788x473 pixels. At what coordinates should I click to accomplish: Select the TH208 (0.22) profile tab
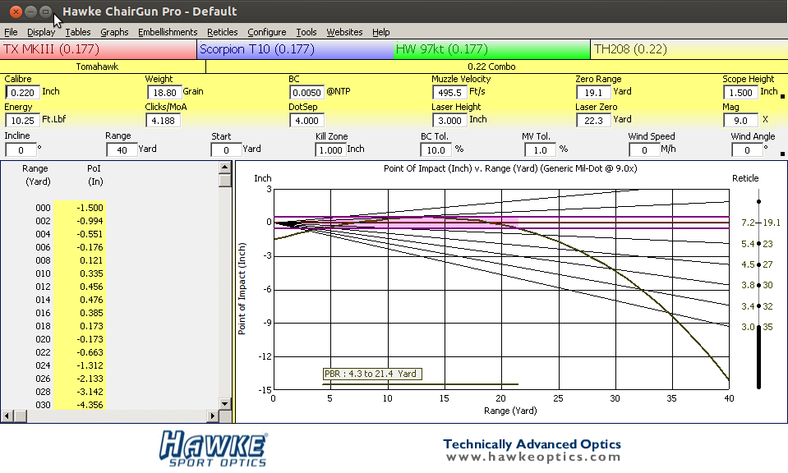tap(689, 49)
